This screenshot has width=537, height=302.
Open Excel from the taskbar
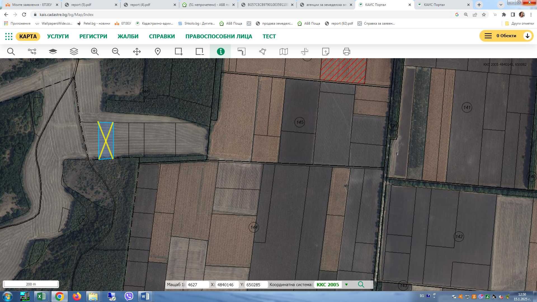tap(42, 296)
